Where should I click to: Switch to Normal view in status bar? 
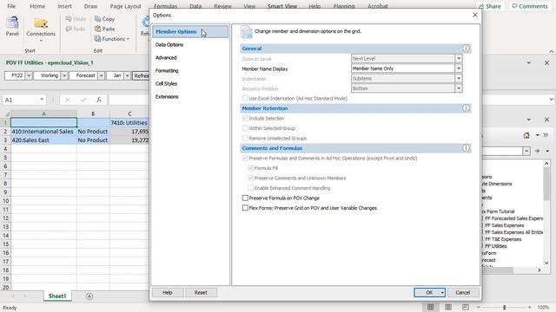pyautogui.click(x=431, y=307)
